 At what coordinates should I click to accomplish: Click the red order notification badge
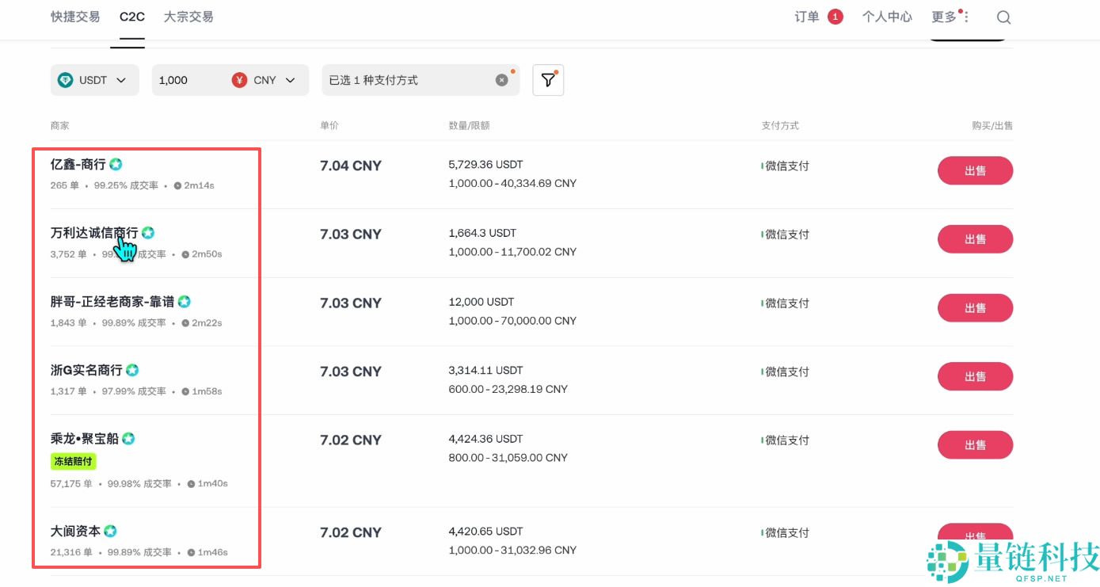[835, 17]
